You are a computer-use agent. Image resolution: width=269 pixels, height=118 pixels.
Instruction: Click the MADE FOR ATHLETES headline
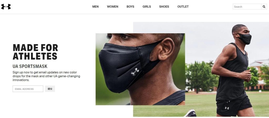click(x=35, y=52)
